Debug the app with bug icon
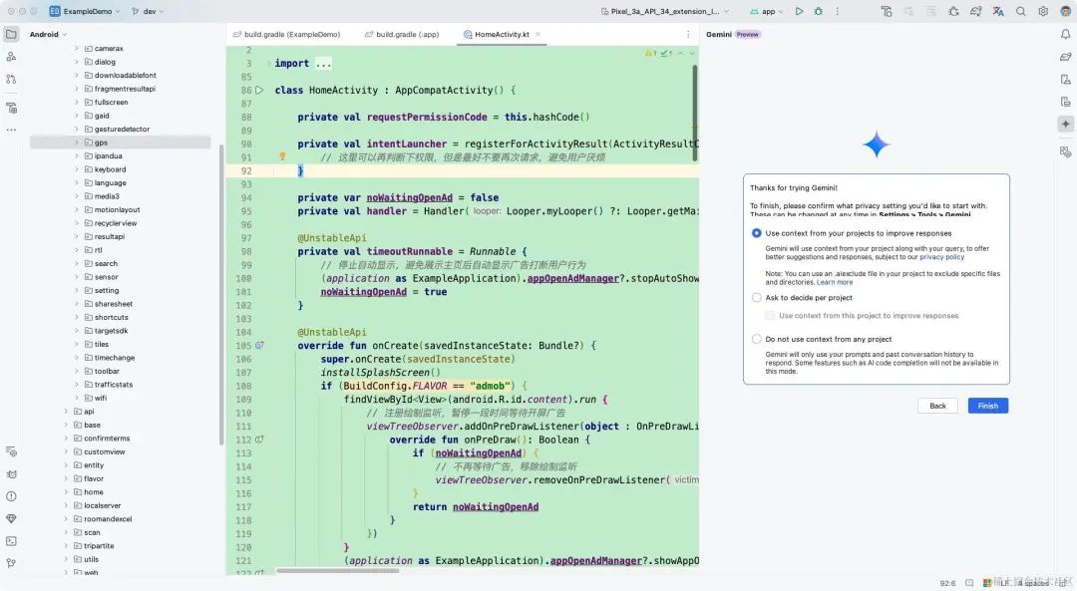Screen dimensions: 1077x591 (x=818, y=11)
